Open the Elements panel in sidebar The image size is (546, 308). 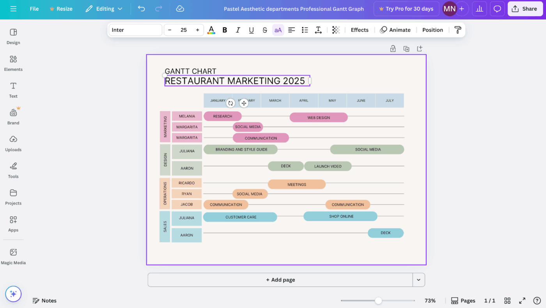pyautogui.click(x=13, y=63)
